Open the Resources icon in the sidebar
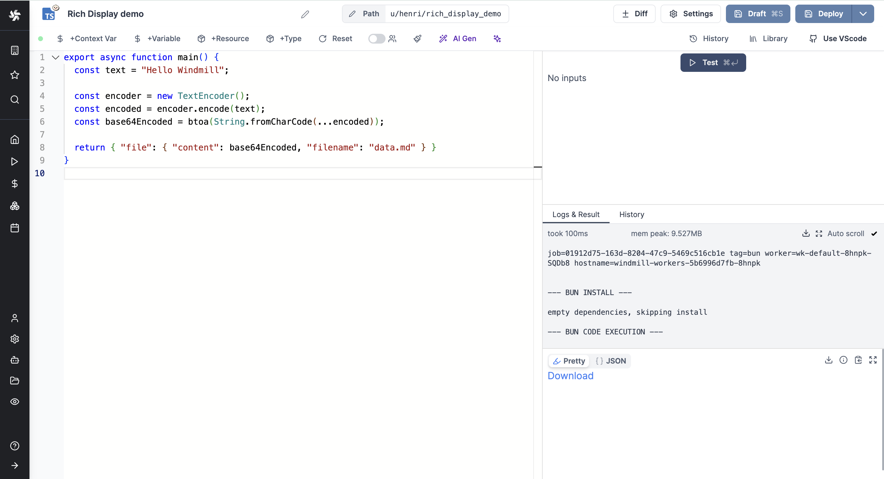Viewport: 884px width, 479px height. pyautogui.click(x=14, y=206)
